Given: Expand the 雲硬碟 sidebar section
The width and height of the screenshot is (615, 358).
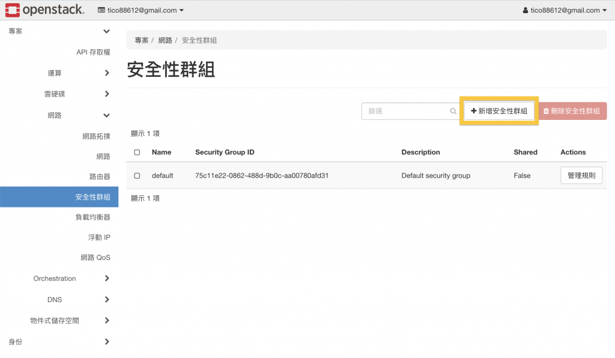Looking at the screenshot, I should pyautogui.click(x=59, y=94).
